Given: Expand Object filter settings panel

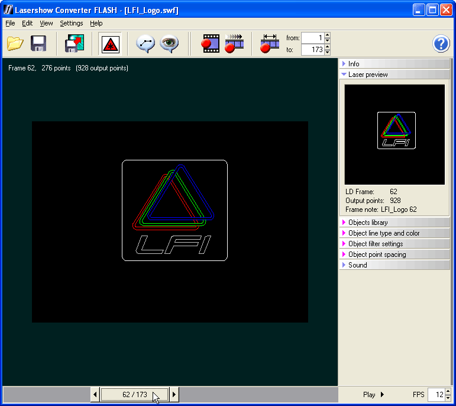Looking at the screenshot, I should pos(394,244).
